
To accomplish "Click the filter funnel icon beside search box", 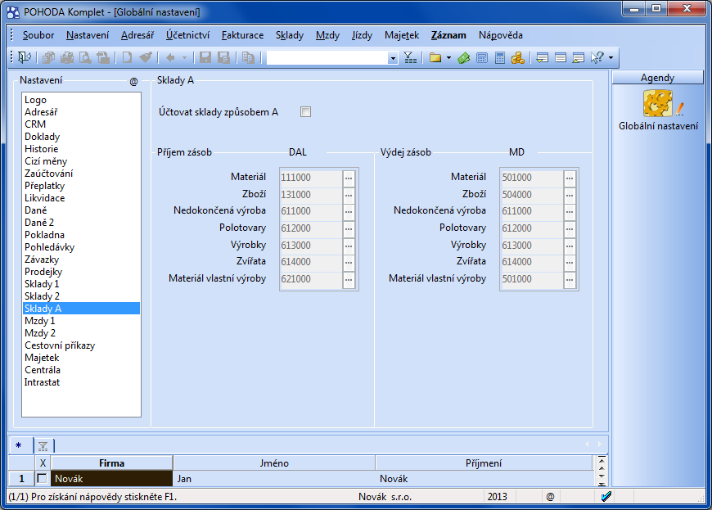I will (x=410, y=58).
